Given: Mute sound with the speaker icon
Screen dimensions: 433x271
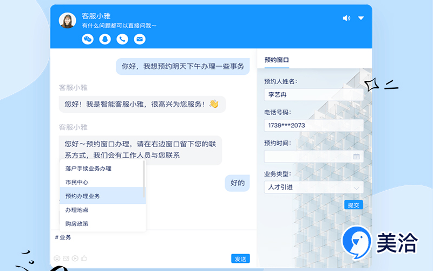Looking at the screenshot, I should pos(346,18).
